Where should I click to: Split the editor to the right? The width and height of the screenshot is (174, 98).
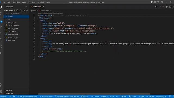point(170,7)
